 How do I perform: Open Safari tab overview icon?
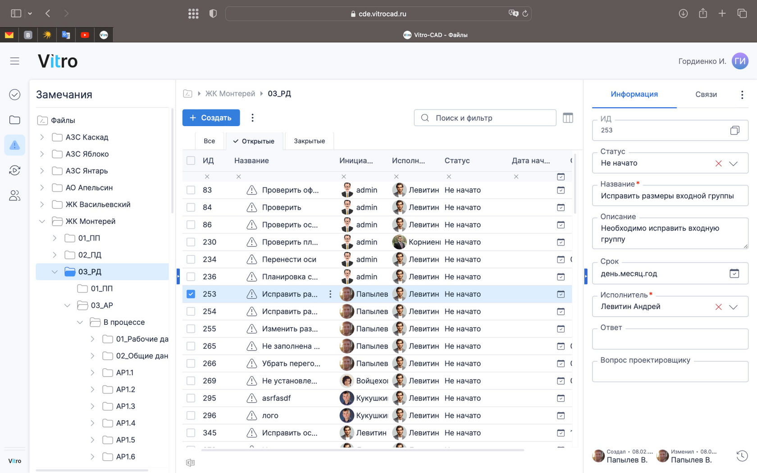coord(742,14)
